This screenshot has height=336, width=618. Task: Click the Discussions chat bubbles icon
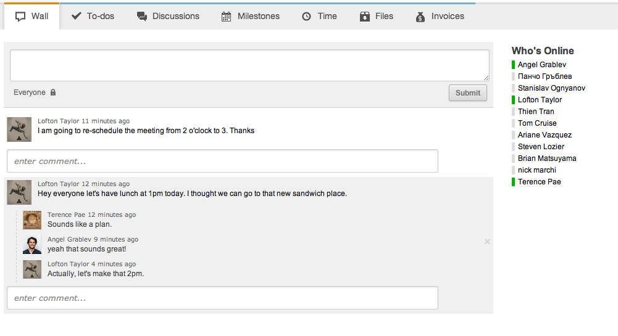click(x=142, y=17)
